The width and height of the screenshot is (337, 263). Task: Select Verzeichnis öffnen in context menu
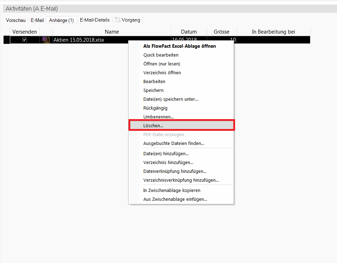point(162,72)
